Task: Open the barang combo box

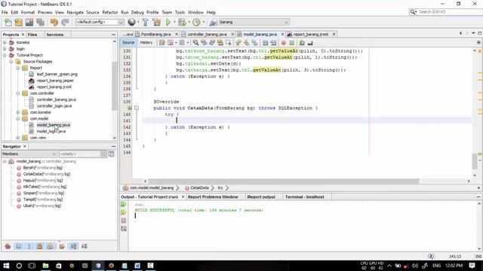Action: click(x=254, y=22)
